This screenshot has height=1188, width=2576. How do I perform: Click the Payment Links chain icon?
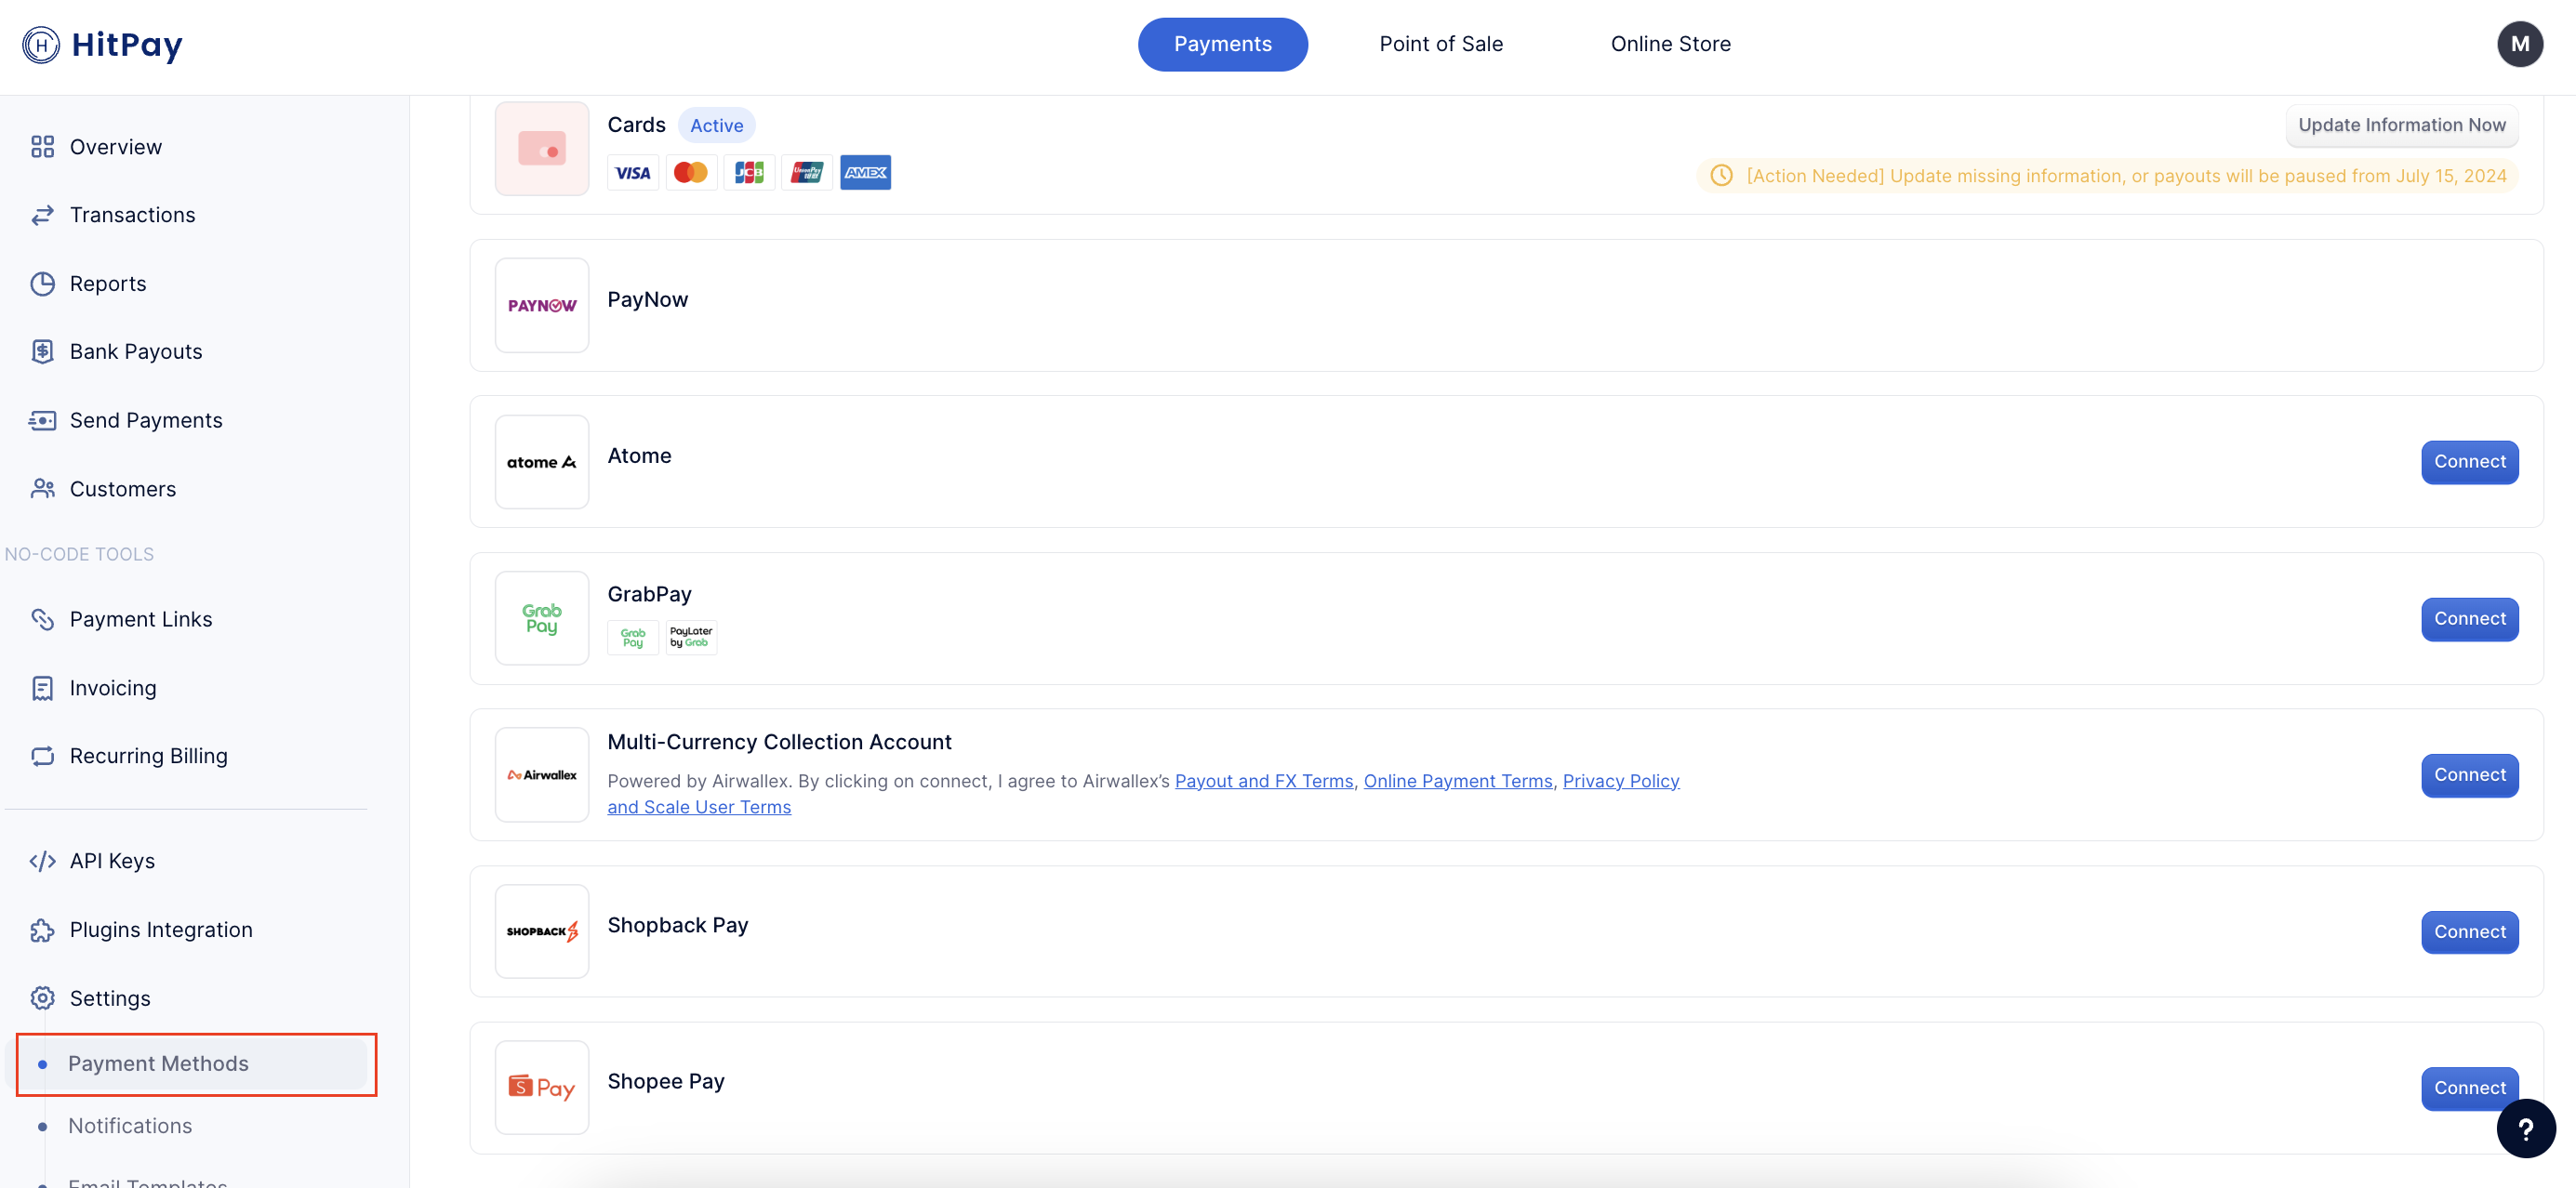click(x=42, y=620)
